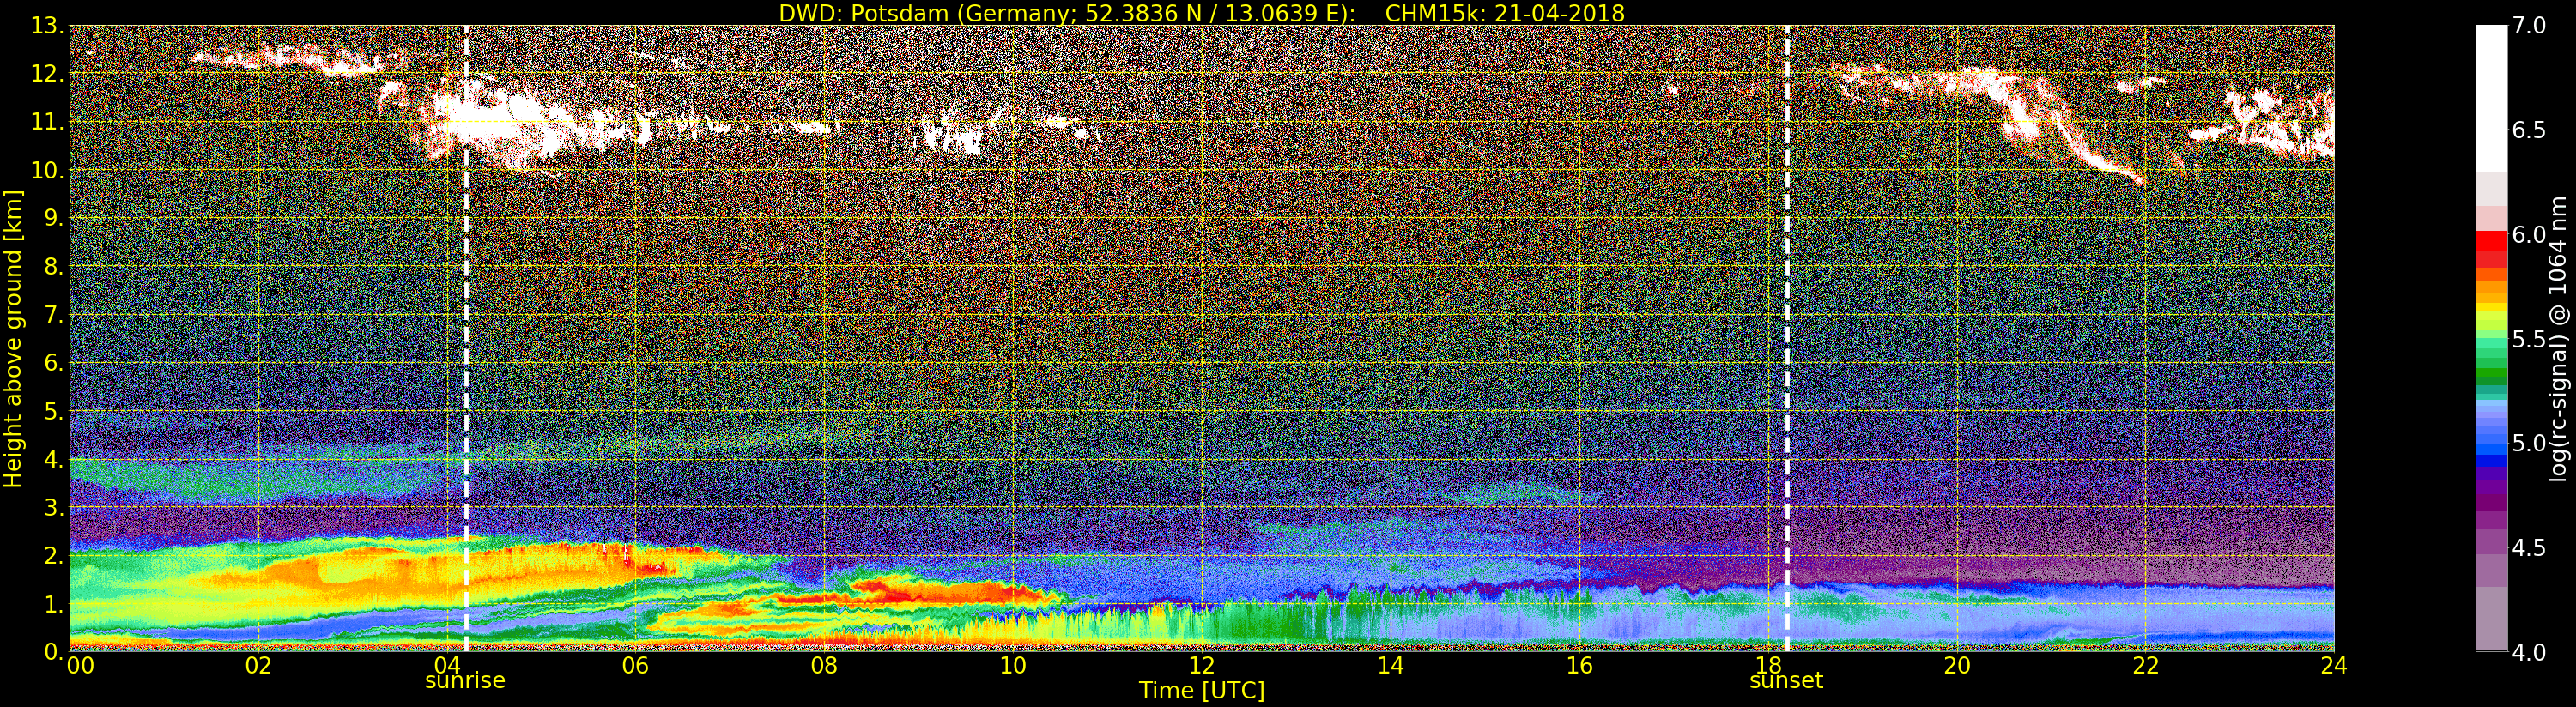Click the height axis tick label '1.'
This screenshot has height=707, width=2576.
(x=53, y=604)
